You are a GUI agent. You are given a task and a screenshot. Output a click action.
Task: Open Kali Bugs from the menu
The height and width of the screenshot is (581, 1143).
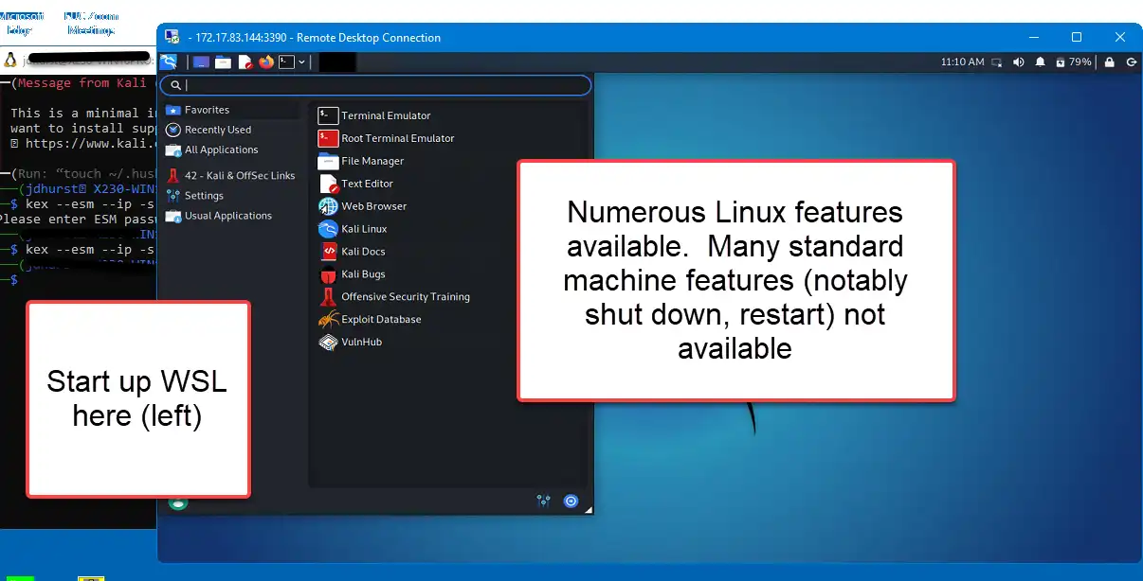click(x=360, y=273)
